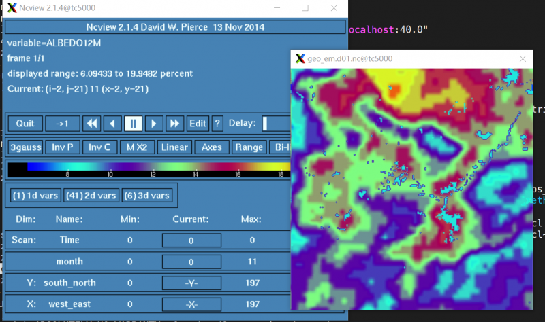Open the (6) 3d vars list
Image resolution: width=545 pixels, height=322 pixels.
[x=147, y=195]
